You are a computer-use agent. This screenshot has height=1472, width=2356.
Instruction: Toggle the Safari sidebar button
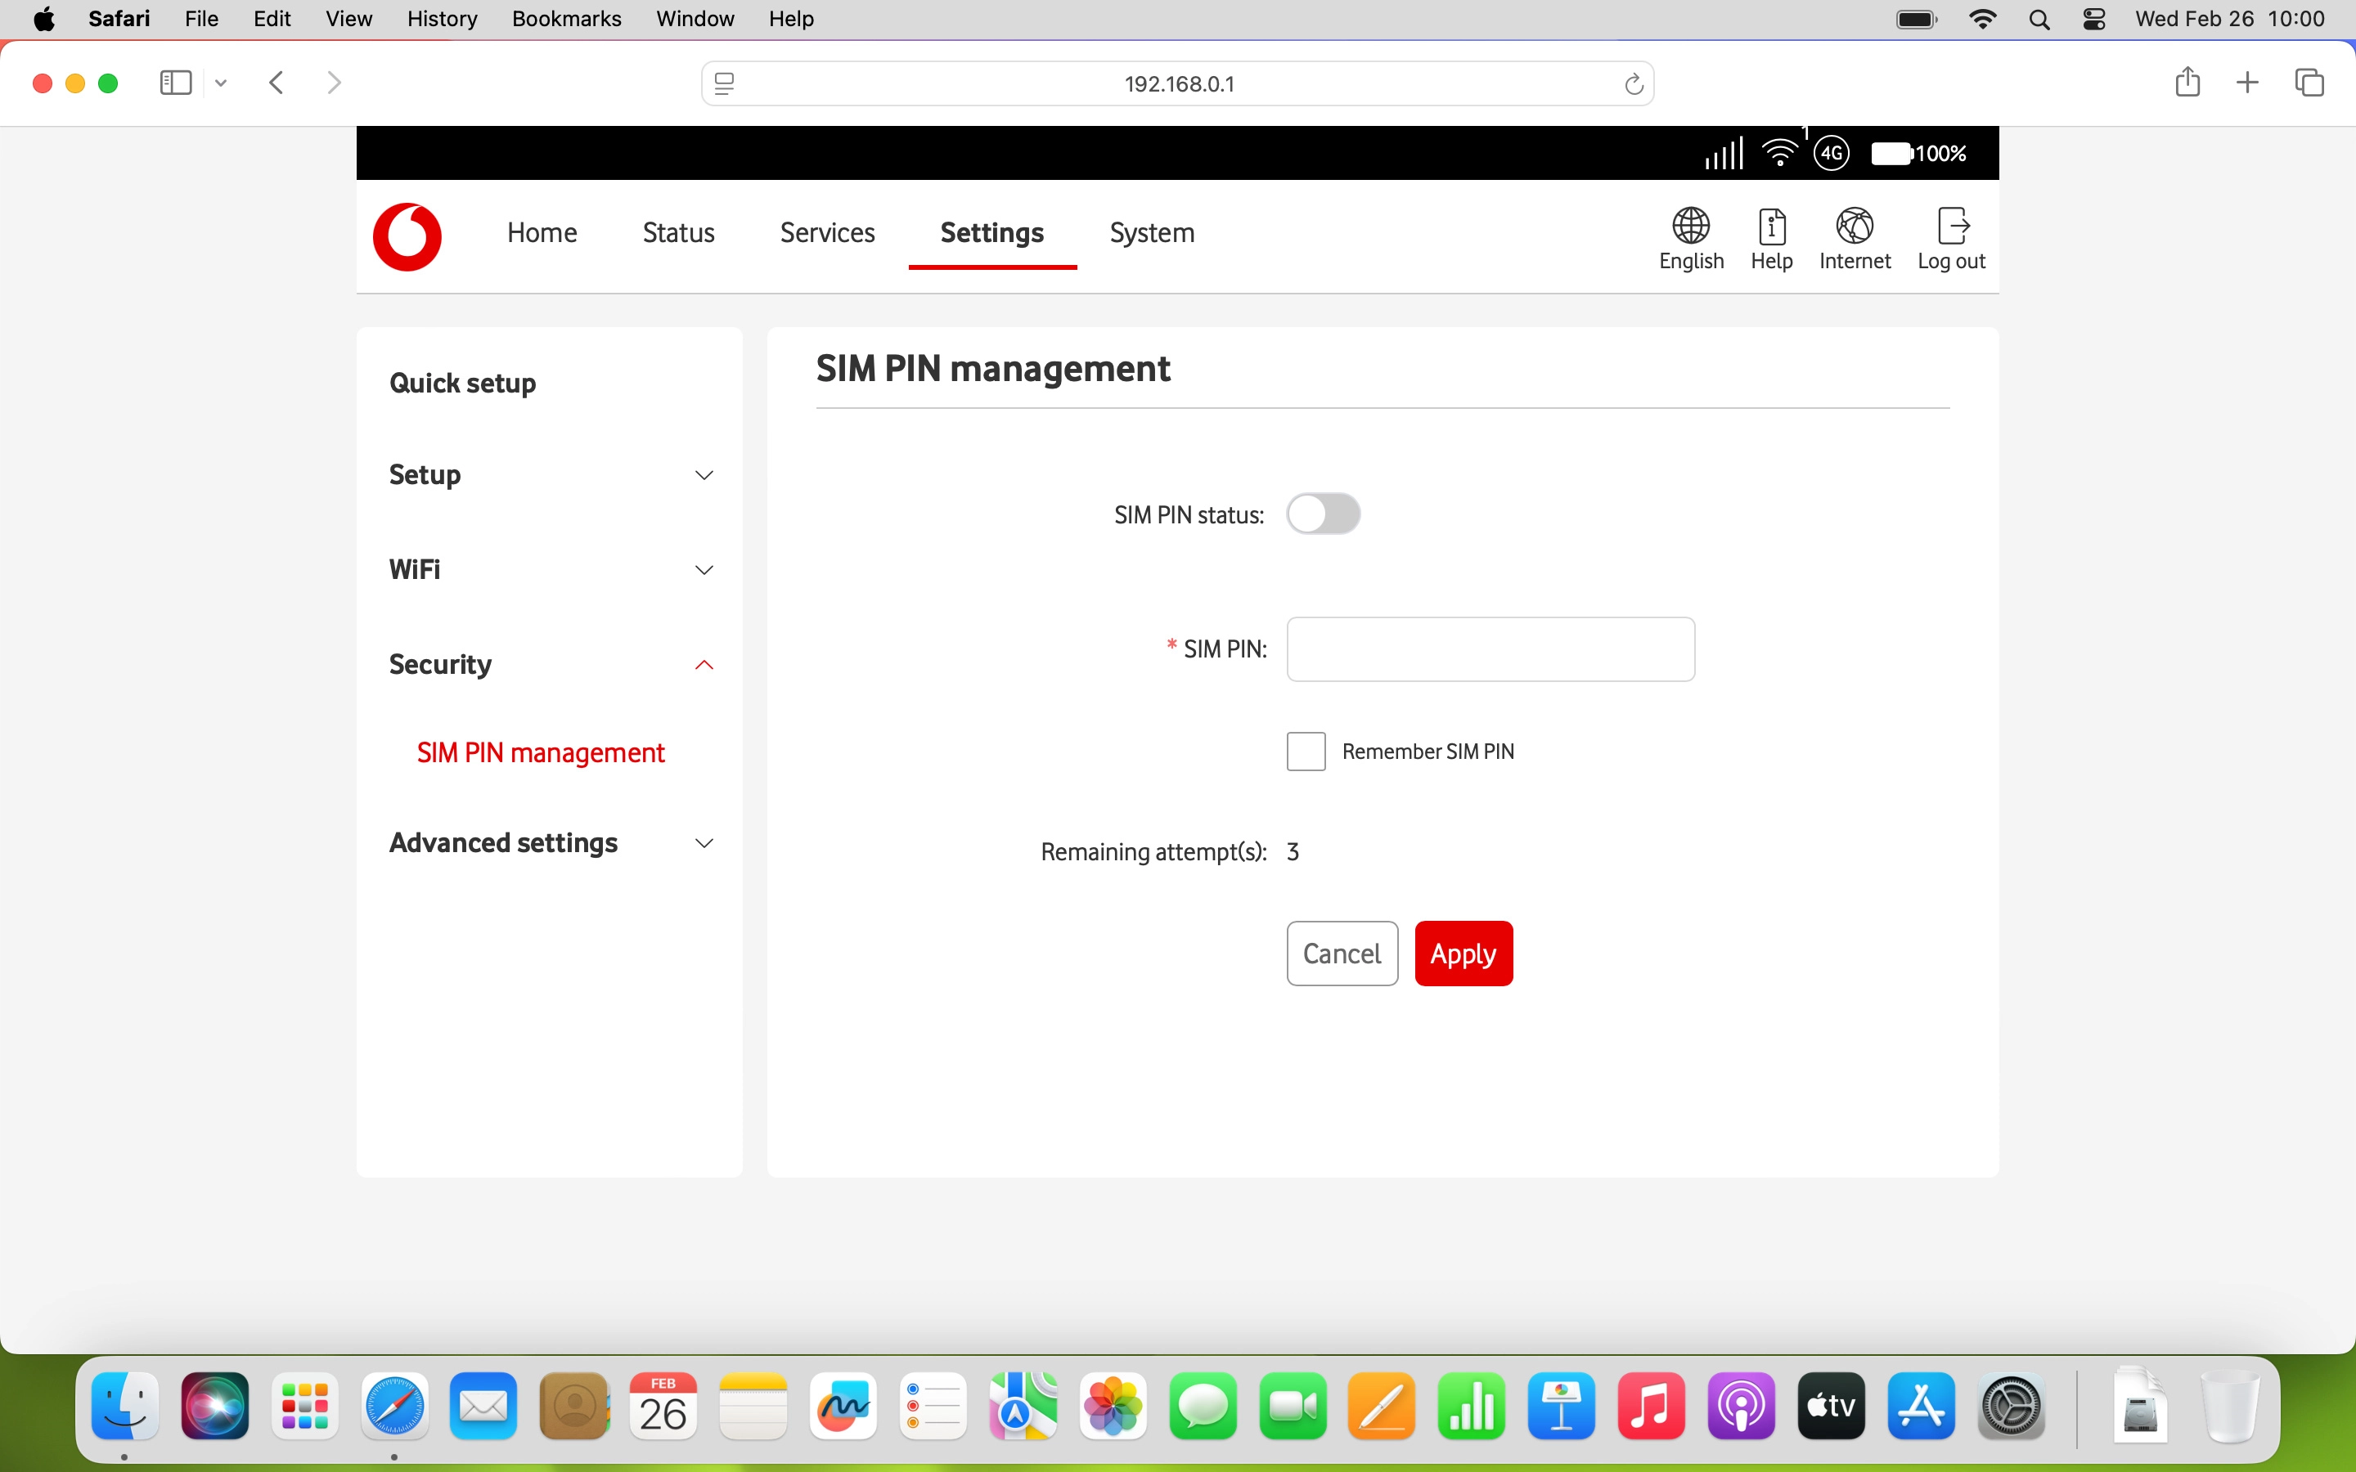coord(175,83)
